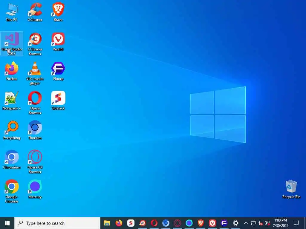
Task: Open the 1:00 PM clock and calendar
Action: (x=280, y=223)
